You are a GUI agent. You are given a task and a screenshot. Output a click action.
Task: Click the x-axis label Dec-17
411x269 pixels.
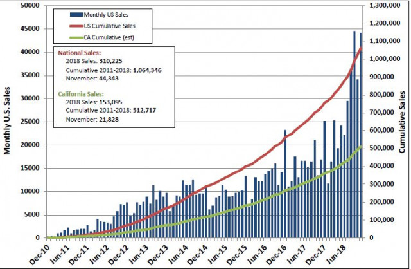coord(316,255)
